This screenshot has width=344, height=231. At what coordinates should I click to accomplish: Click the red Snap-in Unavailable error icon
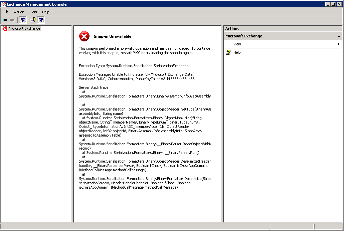coord(84,36)
